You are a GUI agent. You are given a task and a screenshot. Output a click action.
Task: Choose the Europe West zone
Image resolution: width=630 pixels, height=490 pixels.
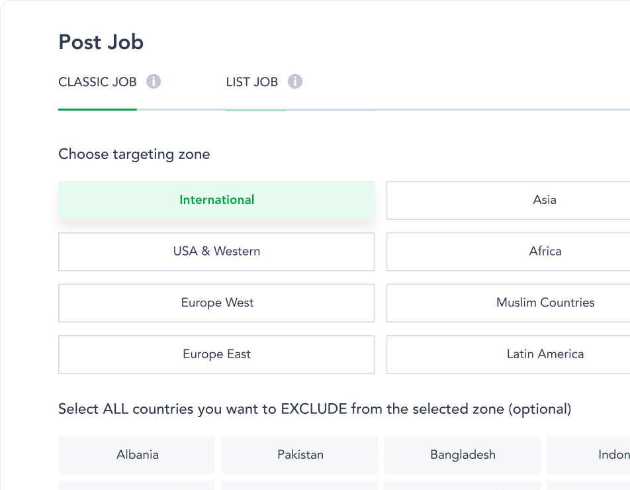[x=216, y=303]
